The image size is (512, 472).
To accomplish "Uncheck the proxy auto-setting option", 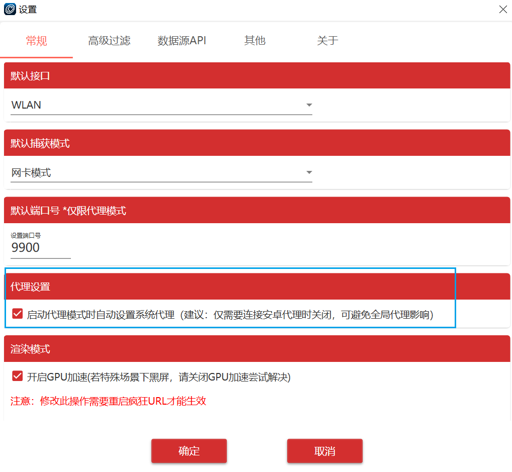I will pyautogui.click(x=17, y=314).
